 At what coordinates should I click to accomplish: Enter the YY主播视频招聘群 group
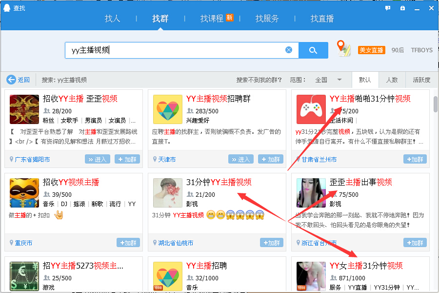click(x=241, y=159)
